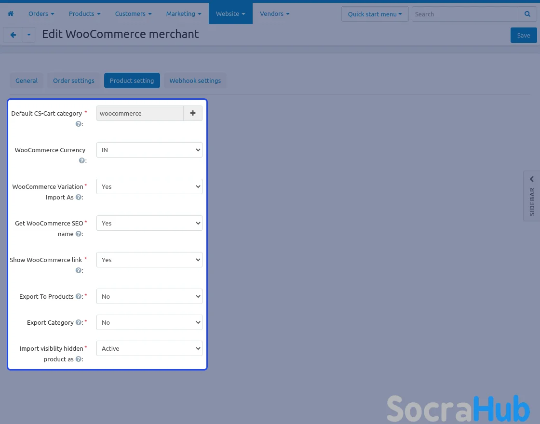Viewport: 540px width, 424px height.
Task: Open WooCommerce Variation Import As dropdown
Action: coord(149,186)
